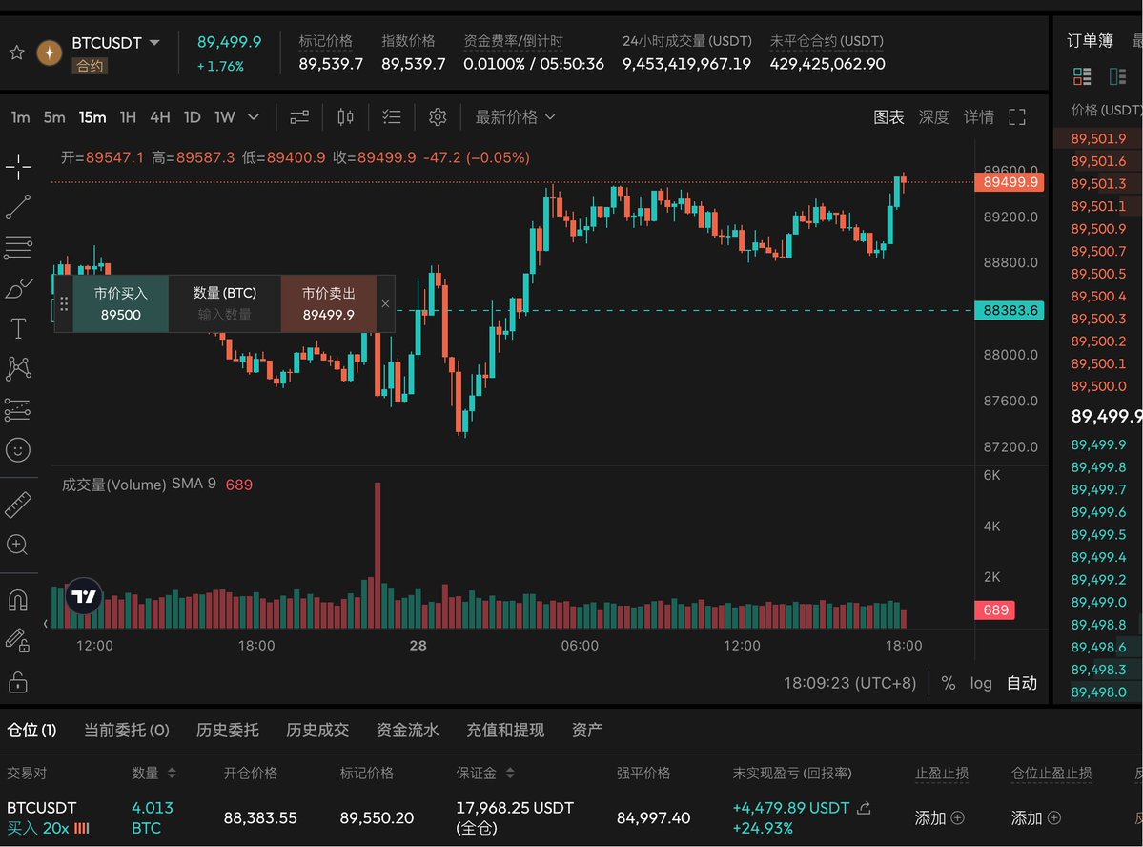Toggle magnet snap mode
The height and width of the screenshot is (847, 1143).
pyautogui.click(x=18, y=600)
